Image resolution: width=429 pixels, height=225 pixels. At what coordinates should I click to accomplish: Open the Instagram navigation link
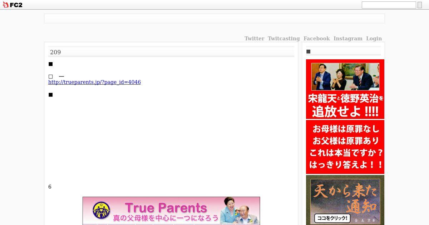(348, 39)
